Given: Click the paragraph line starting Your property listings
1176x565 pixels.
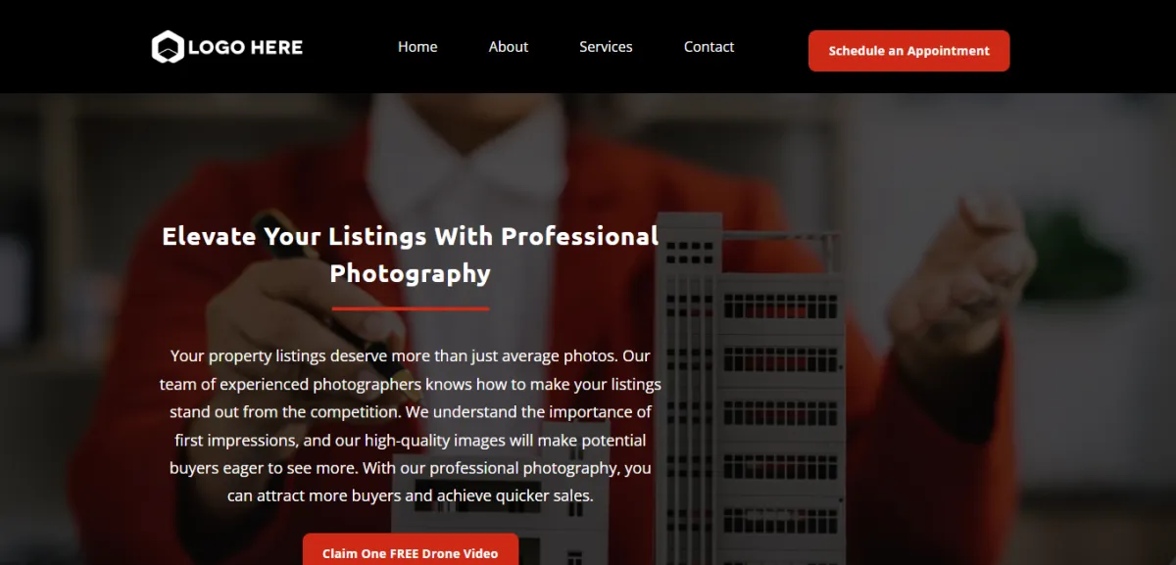Looking at the screenshot, I should pyautogui.click(x=410, y=355).
